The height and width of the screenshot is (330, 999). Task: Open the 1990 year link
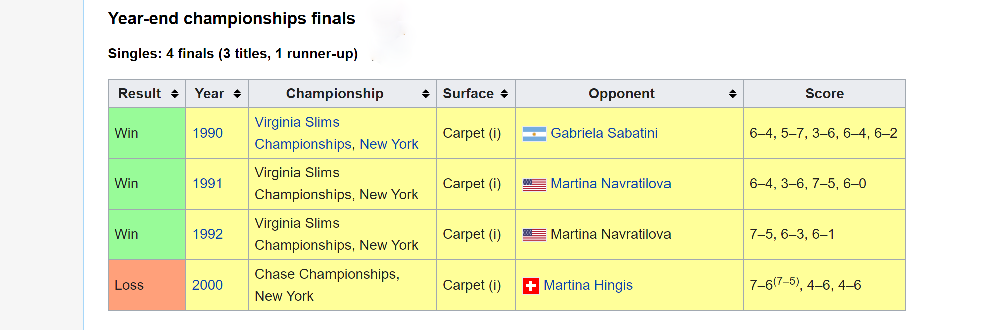pos(208,133)
